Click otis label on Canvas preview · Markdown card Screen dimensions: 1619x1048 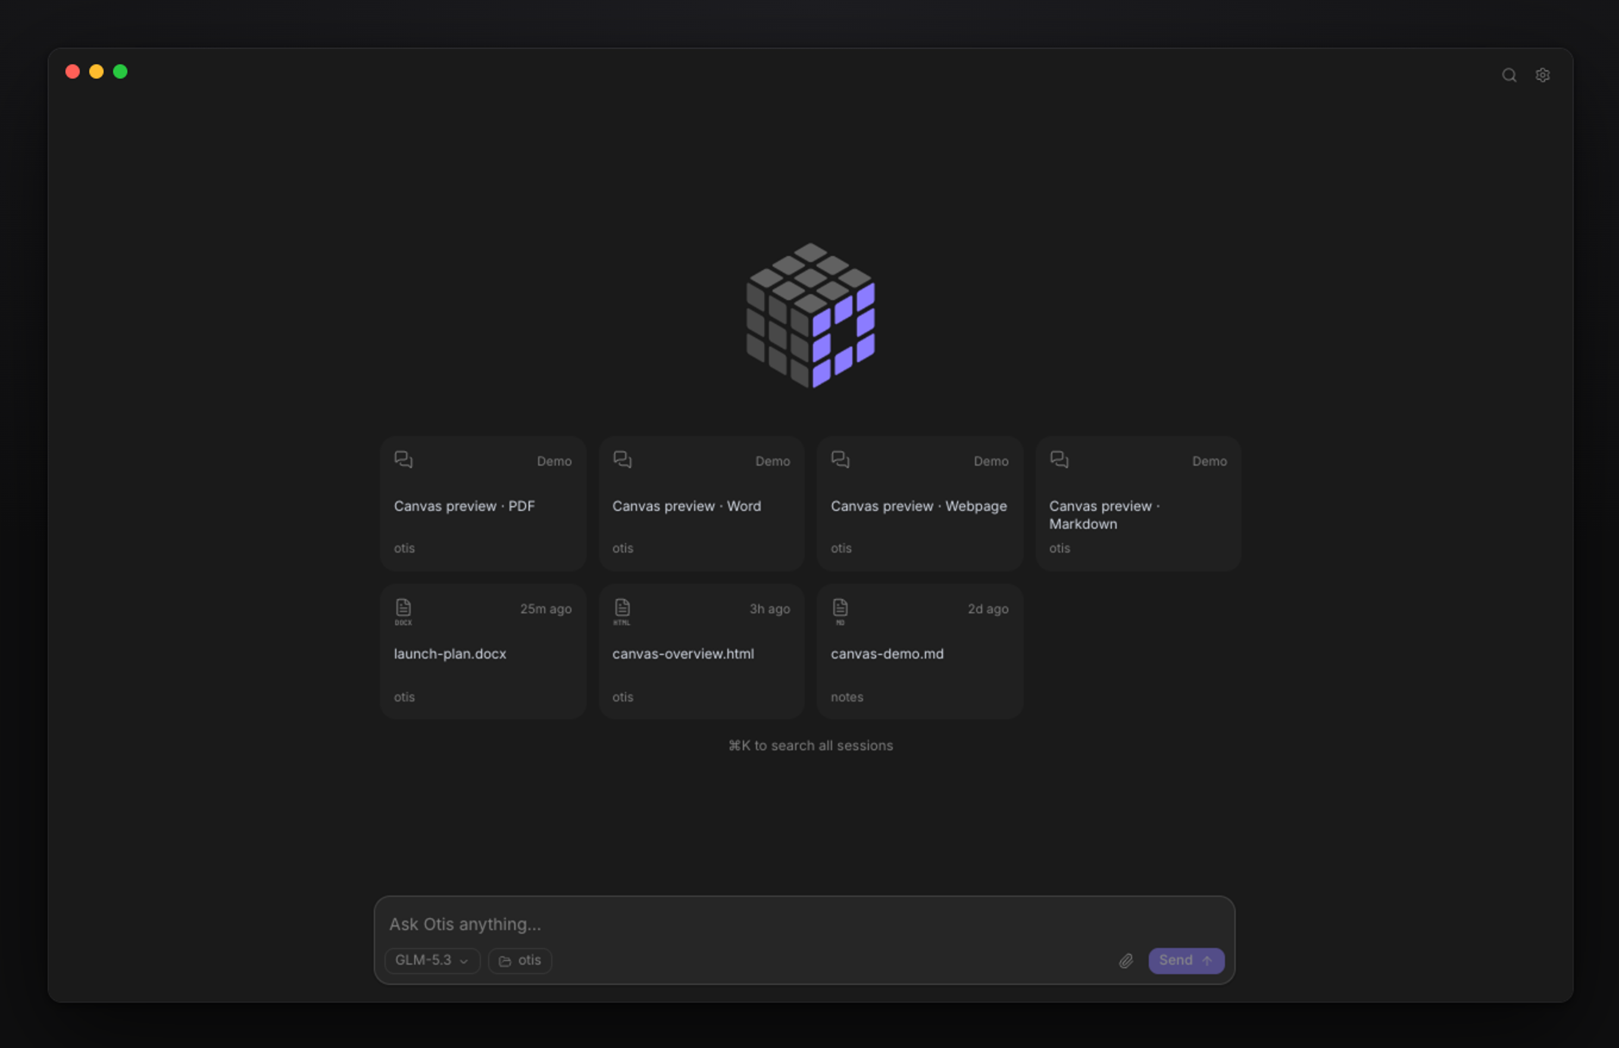tap(1059, 548)
